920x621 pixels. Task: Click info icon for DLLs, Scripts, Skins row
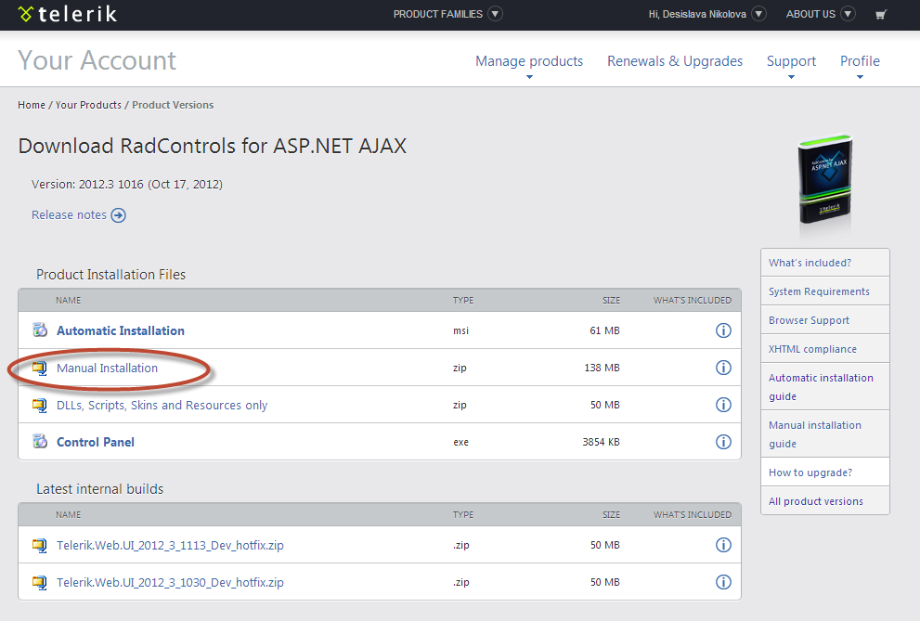723,405
